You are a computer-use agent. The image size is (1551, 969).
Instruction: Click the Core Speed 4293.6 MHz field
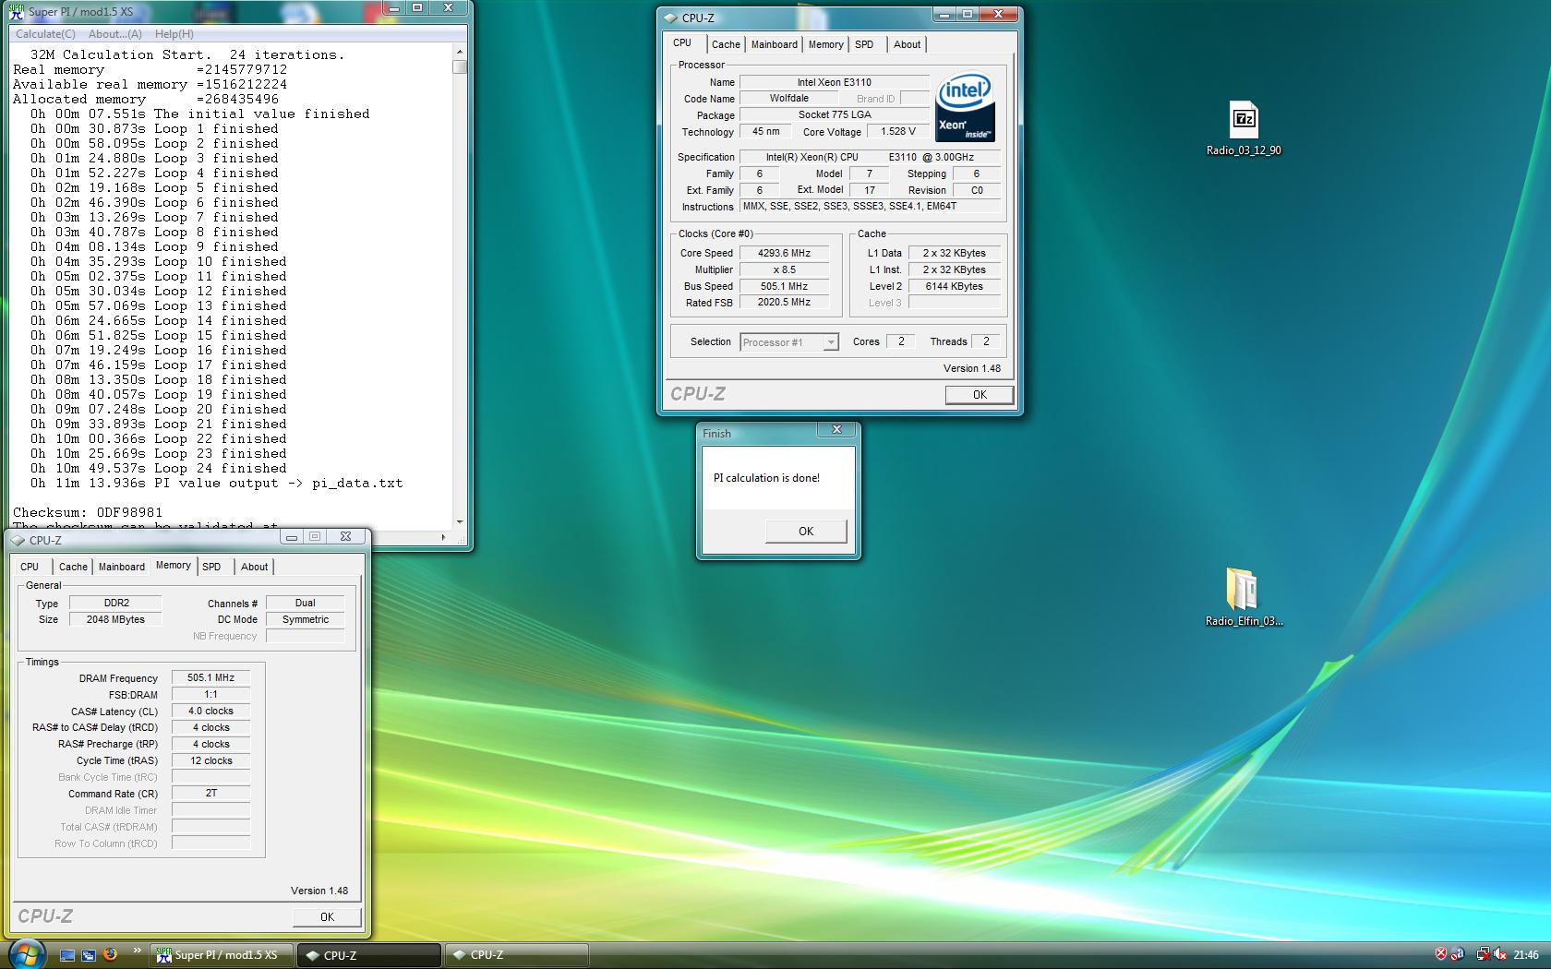784,253
